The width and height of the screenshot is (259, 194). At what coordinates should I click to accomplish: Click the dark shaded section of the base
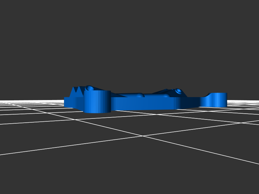(189, 102)
